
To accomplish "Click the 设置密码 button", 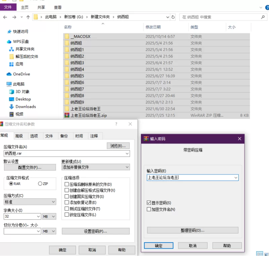I will coord(95,231).
